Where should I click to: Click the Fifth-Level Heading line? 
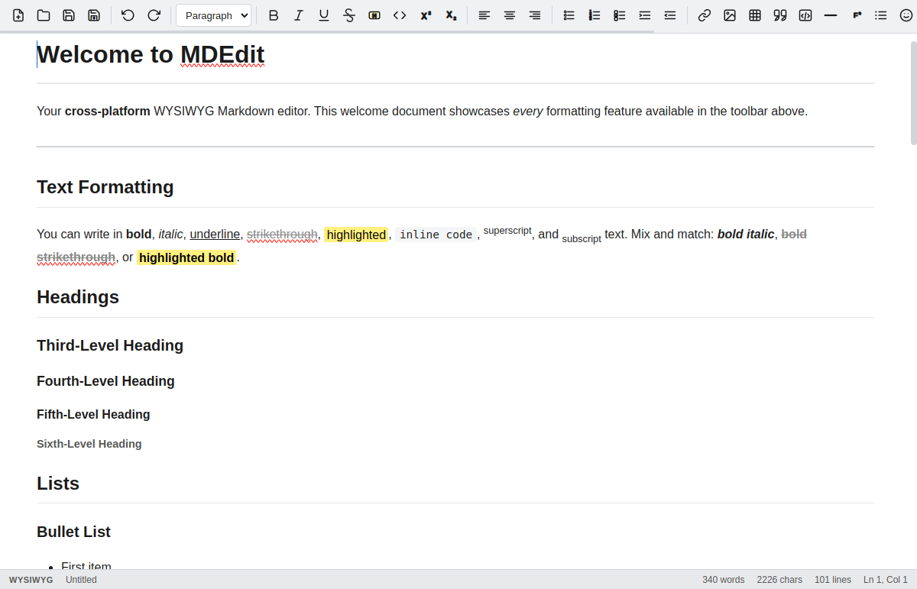[x=93, y=414]
